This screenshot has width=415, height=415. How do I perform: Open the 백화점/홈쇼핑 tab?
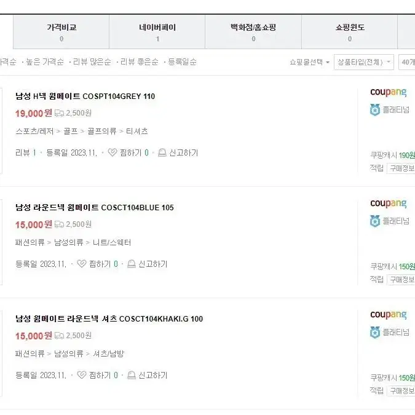[253, 32]
